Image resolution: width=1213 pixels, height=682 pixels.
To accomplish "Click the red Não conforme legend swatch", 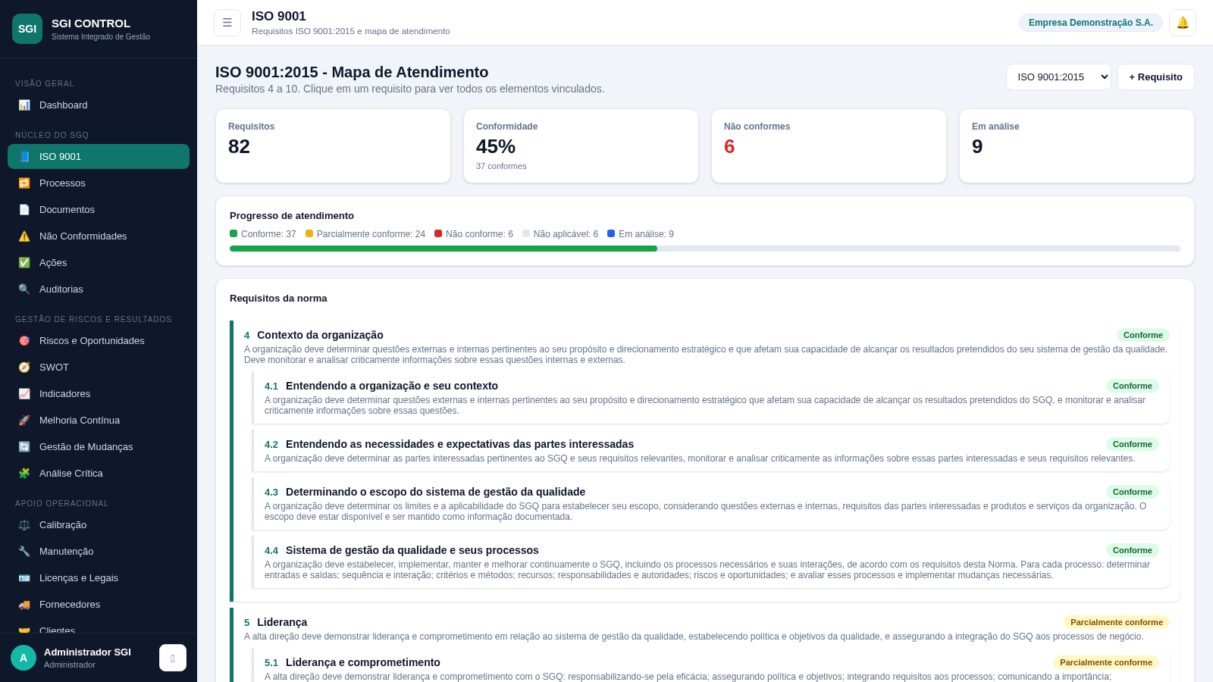I will tap(438, 233).
